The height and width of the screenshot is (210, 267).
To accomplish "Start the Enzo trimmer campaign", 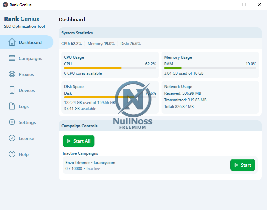I will pyautogui.click(x=243, y=165).
